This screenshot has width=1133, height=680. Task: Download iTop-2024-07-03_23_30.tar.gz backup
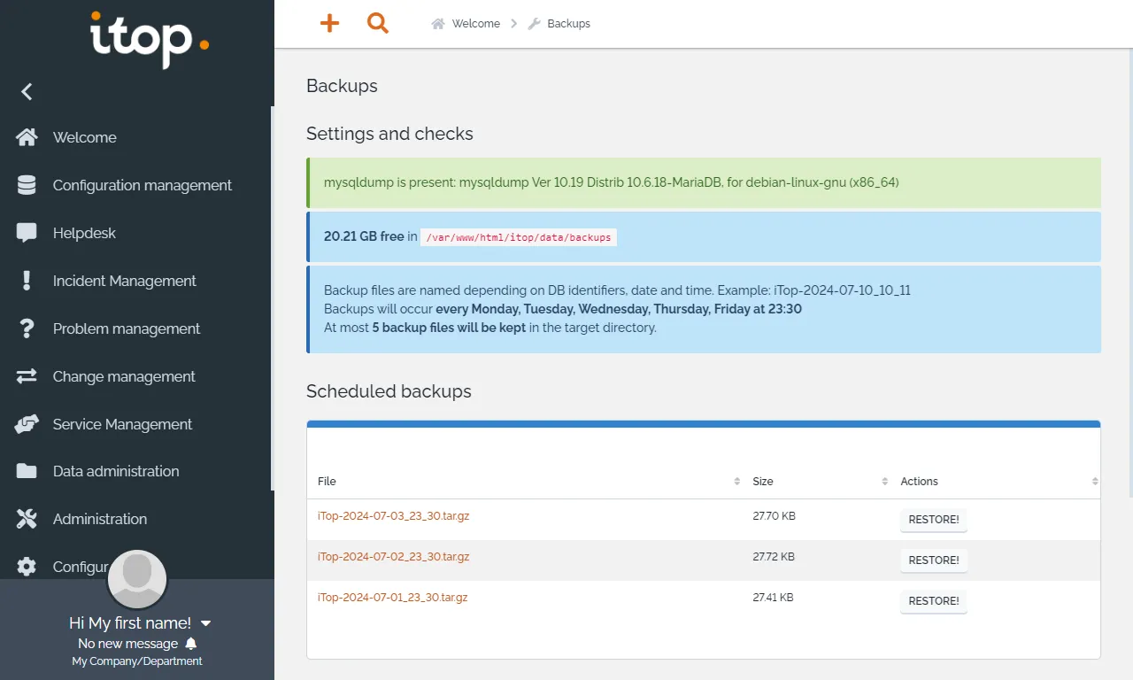(x=393, y=515)
